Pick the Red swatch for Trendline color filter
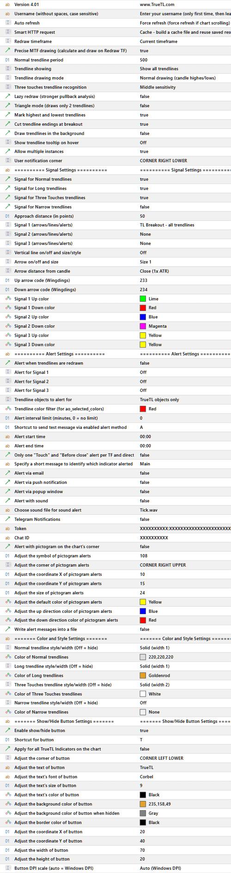 point(143,409)
